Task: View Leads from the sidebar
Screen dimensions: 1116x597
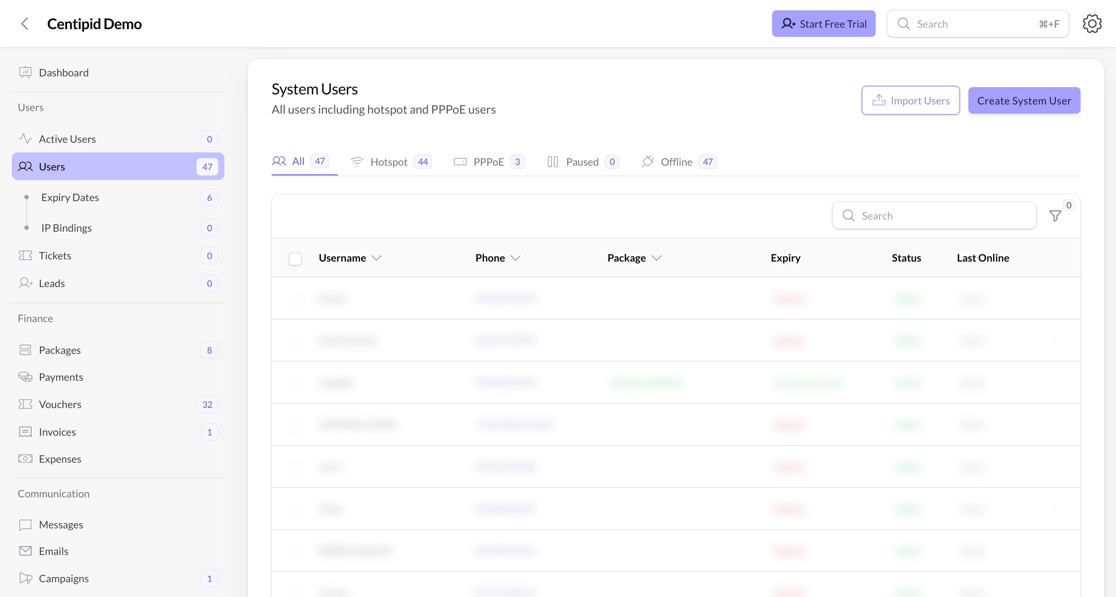Action: click(52, 283)
